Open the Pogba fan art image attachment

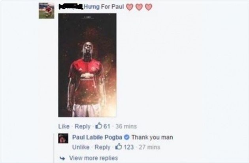(x=87, y=65)
